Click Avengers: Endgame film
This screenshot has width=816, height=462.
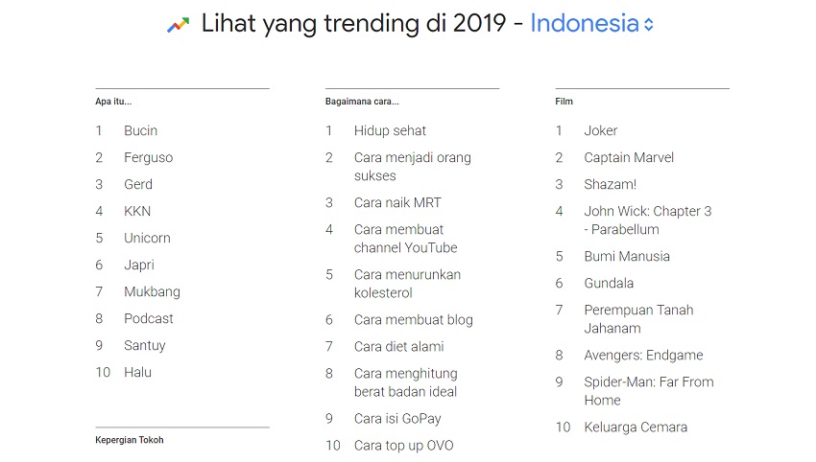tap(643, 355)
